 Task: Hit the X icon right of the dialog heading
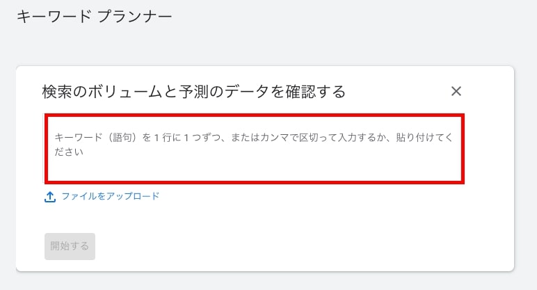pos(456,91)
